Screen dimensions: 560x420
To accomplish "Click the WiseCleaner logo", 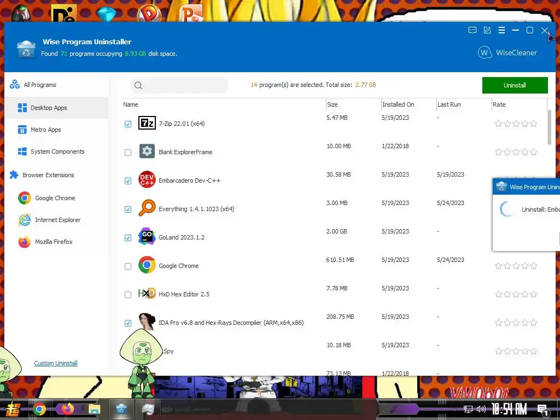I will (x=507, y=52).
